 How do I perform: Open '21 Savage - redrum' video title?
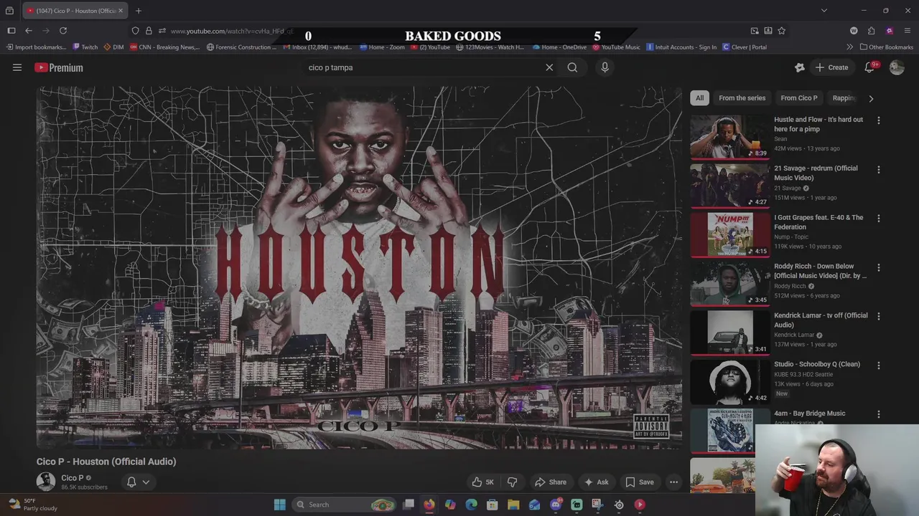pyautogui.click(x=816, y=173)
